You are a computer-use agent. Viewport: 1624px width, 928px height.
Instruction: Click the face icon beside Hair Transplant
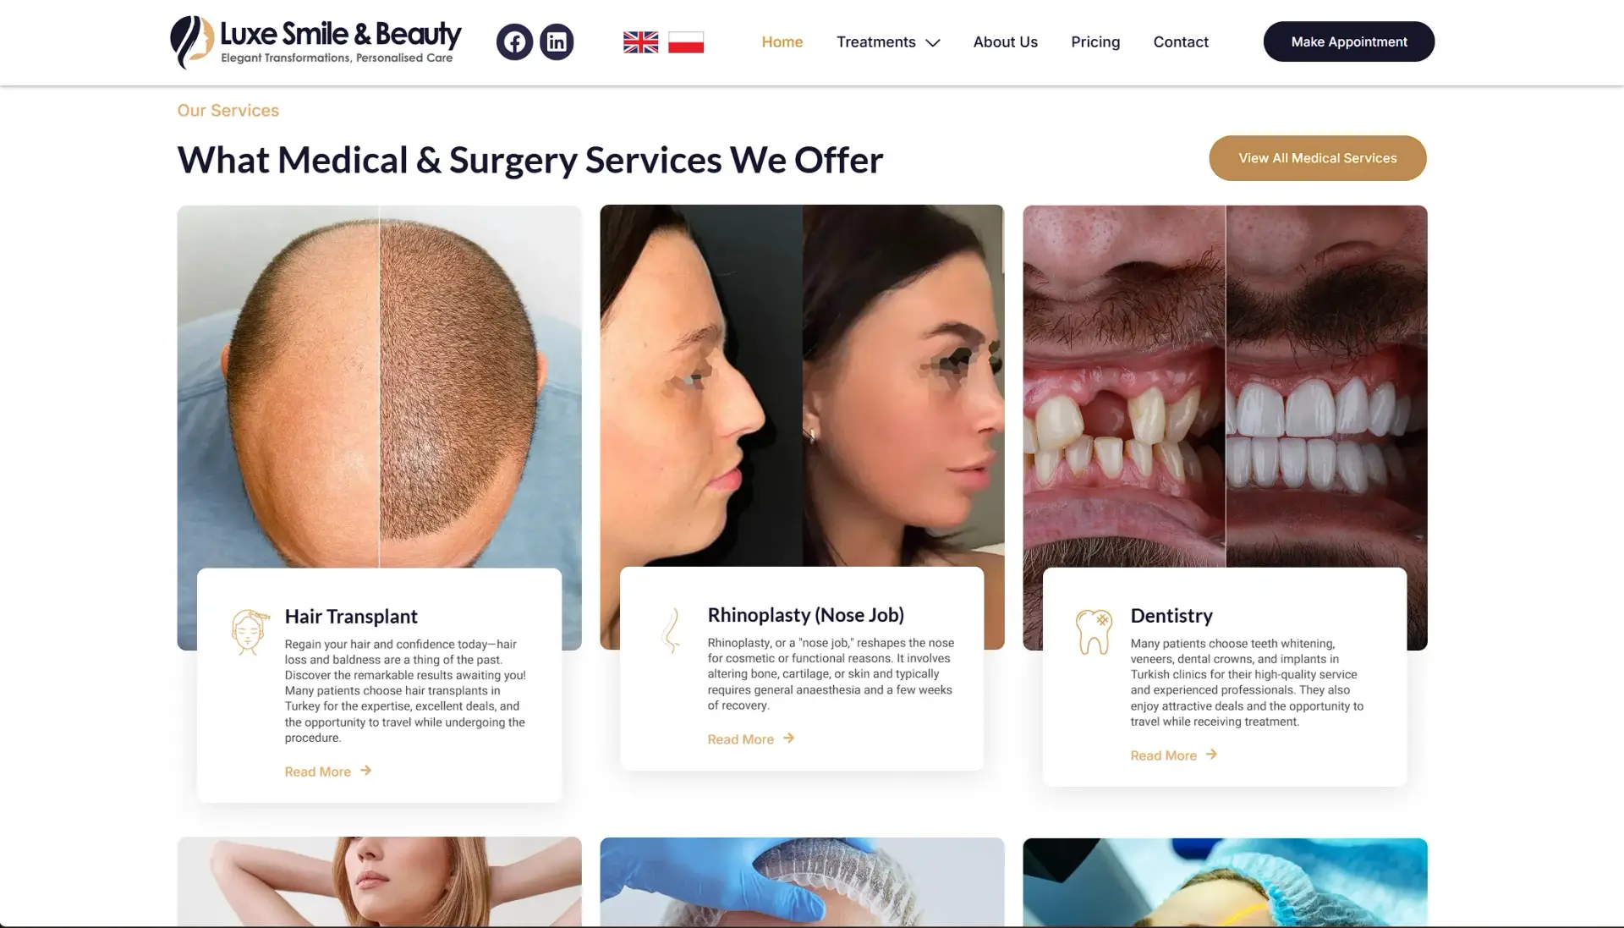(249, 632)
